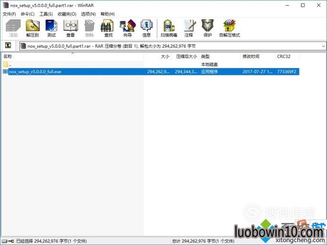Close the WinRAR window

(x=319, y=5)
